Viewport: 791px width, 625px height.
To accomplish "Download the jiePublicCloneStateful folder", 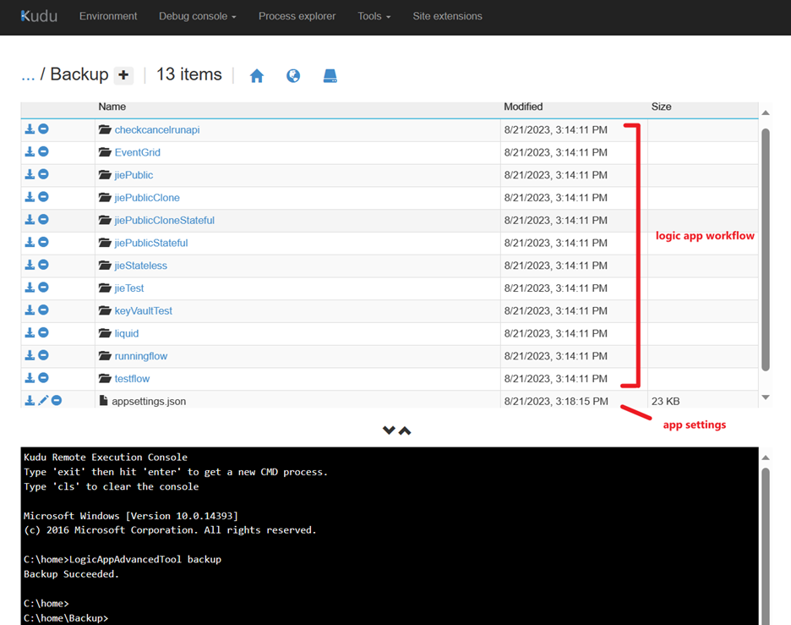I will [30, 220].
